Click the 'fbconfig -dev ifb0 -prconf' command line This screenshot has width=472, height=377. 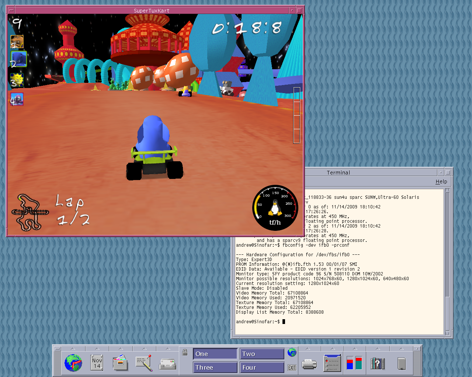tap(293, 245)
